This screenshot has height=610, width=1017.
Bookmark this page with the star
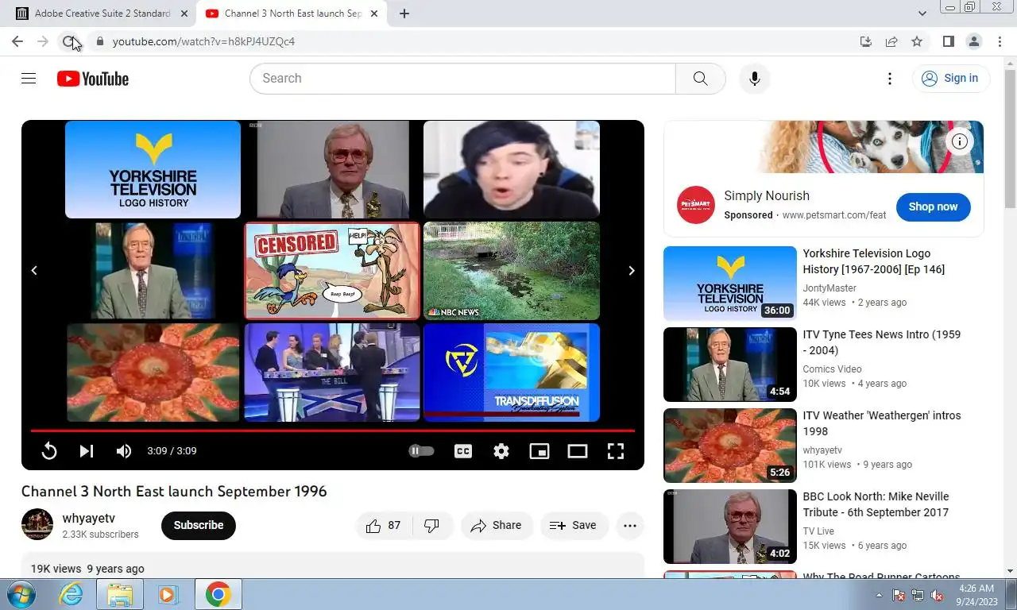[x=917, y=41]
